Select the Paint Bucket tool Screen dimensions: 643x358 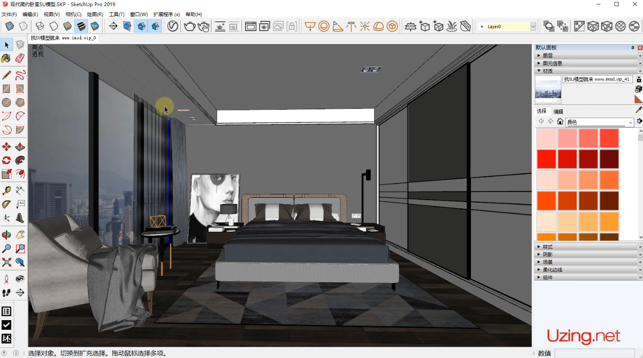pos(6,58)
